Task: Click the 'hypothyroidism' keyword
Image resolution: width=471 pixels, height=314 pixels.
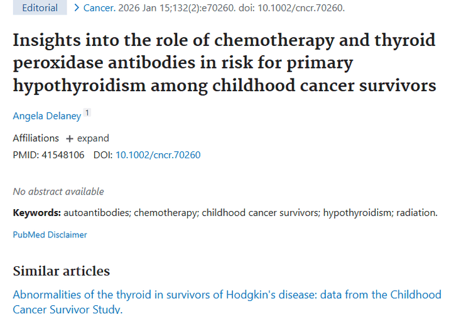Action: click(x=356, y=212)
